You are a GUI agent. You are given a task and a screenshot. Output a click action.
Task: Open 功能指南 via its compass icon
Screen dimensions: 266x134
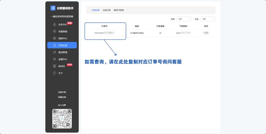[x=54, y=31]
